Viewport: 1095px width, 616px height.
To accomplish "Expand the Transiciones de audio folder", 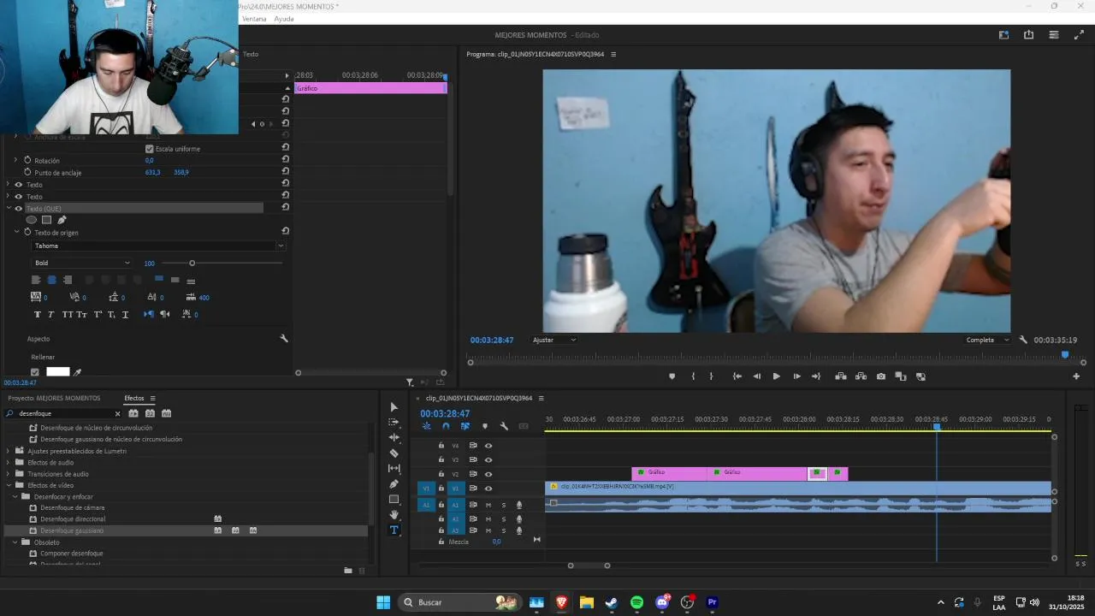I will (x=9, y=474).
